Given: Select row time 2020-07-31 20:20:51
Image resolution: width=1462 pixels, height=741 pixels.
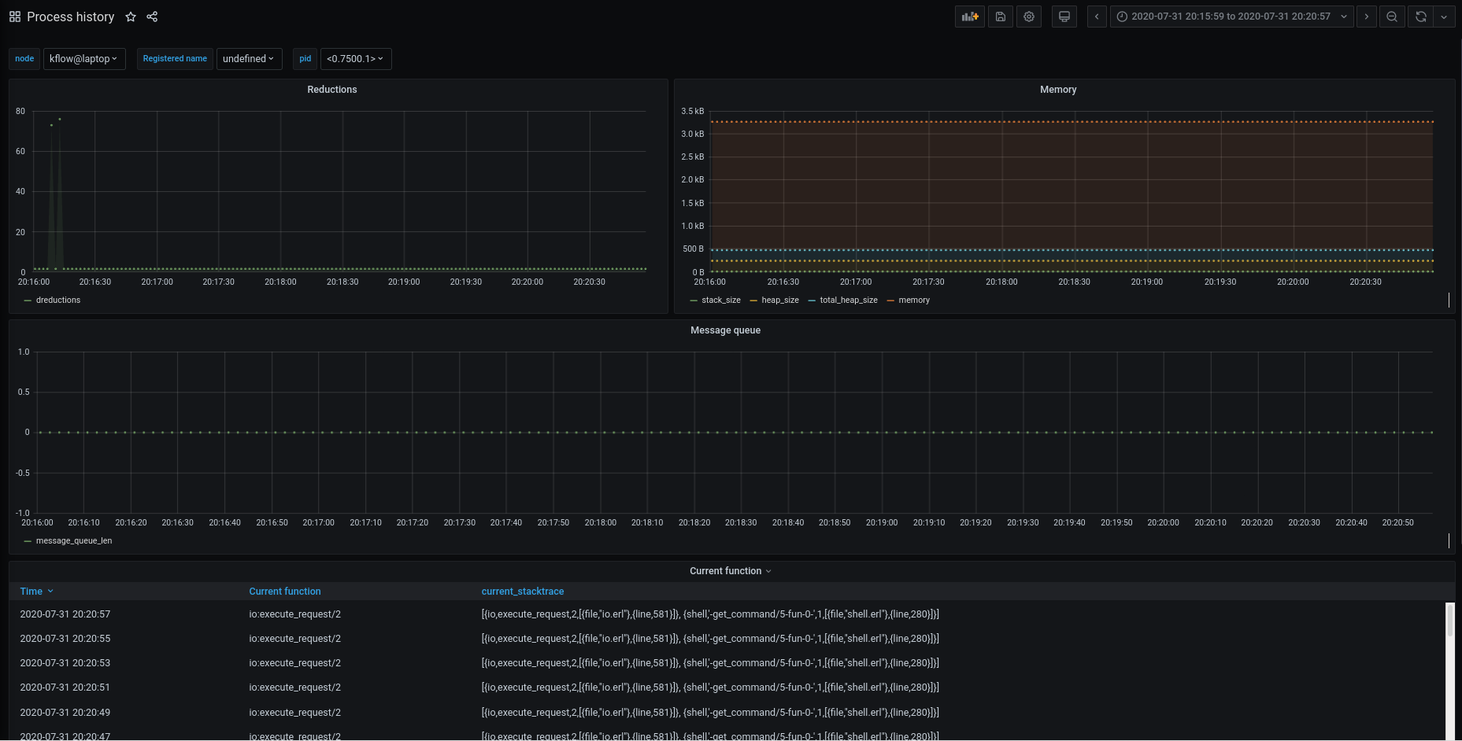Looking at the screenshot, I should click(65, 688).
